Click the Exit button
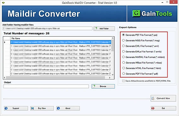Screen dimensions: 179x116 pos(163,108)
